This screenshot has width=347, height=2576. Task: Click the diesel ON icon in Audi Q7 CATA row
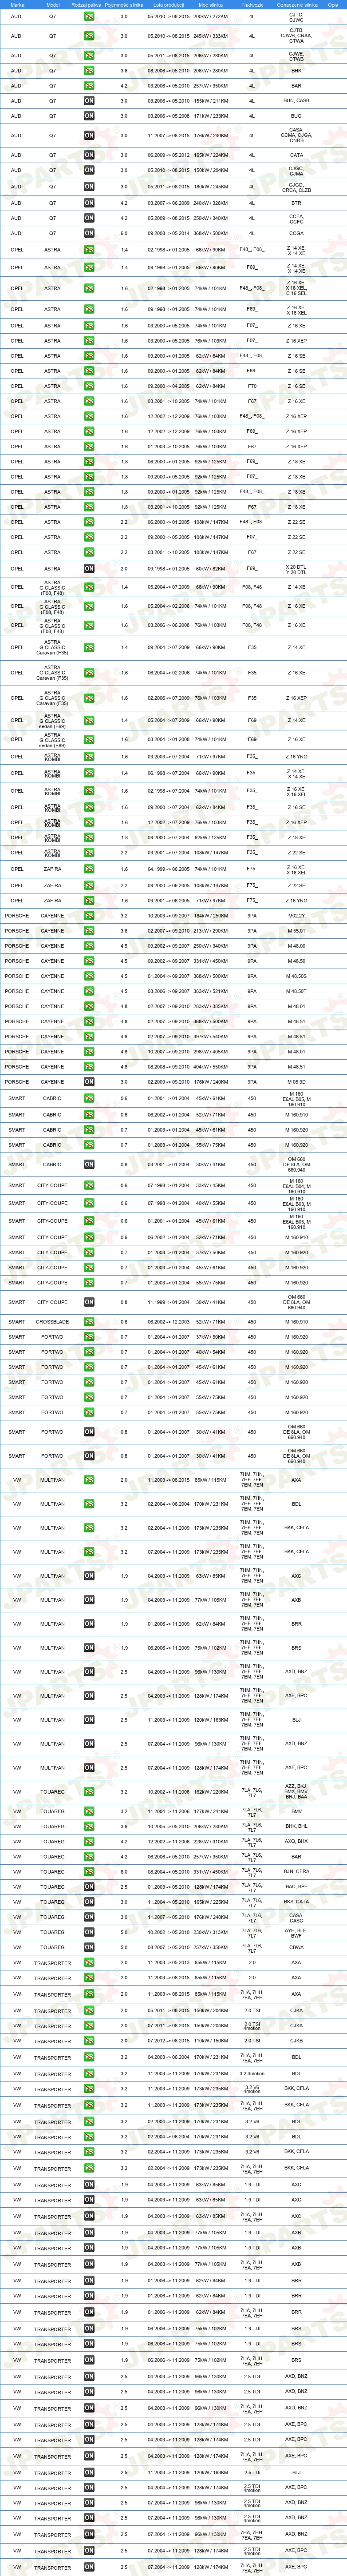point(89,155)
